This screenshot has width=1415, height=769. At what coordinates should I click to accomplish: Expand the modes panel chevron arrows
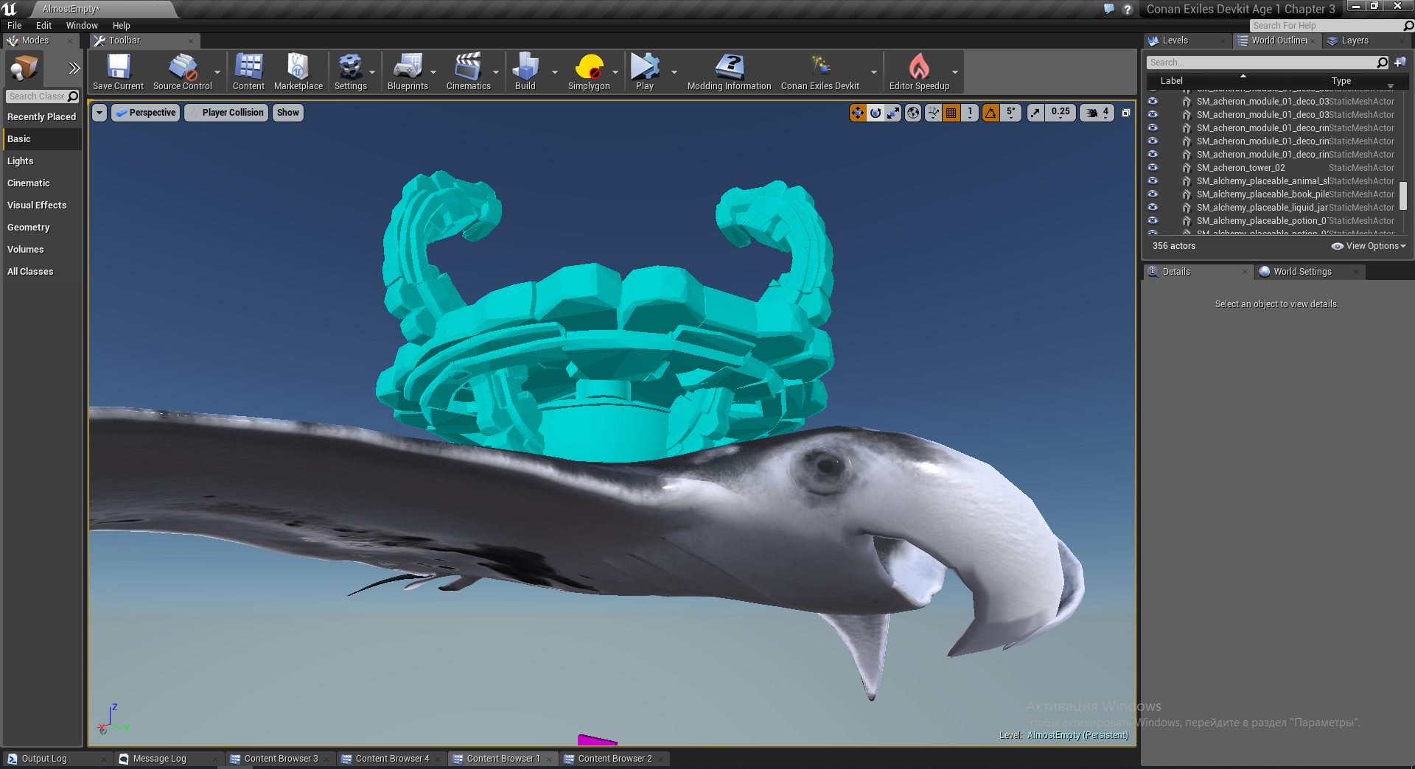coord(74,69)
